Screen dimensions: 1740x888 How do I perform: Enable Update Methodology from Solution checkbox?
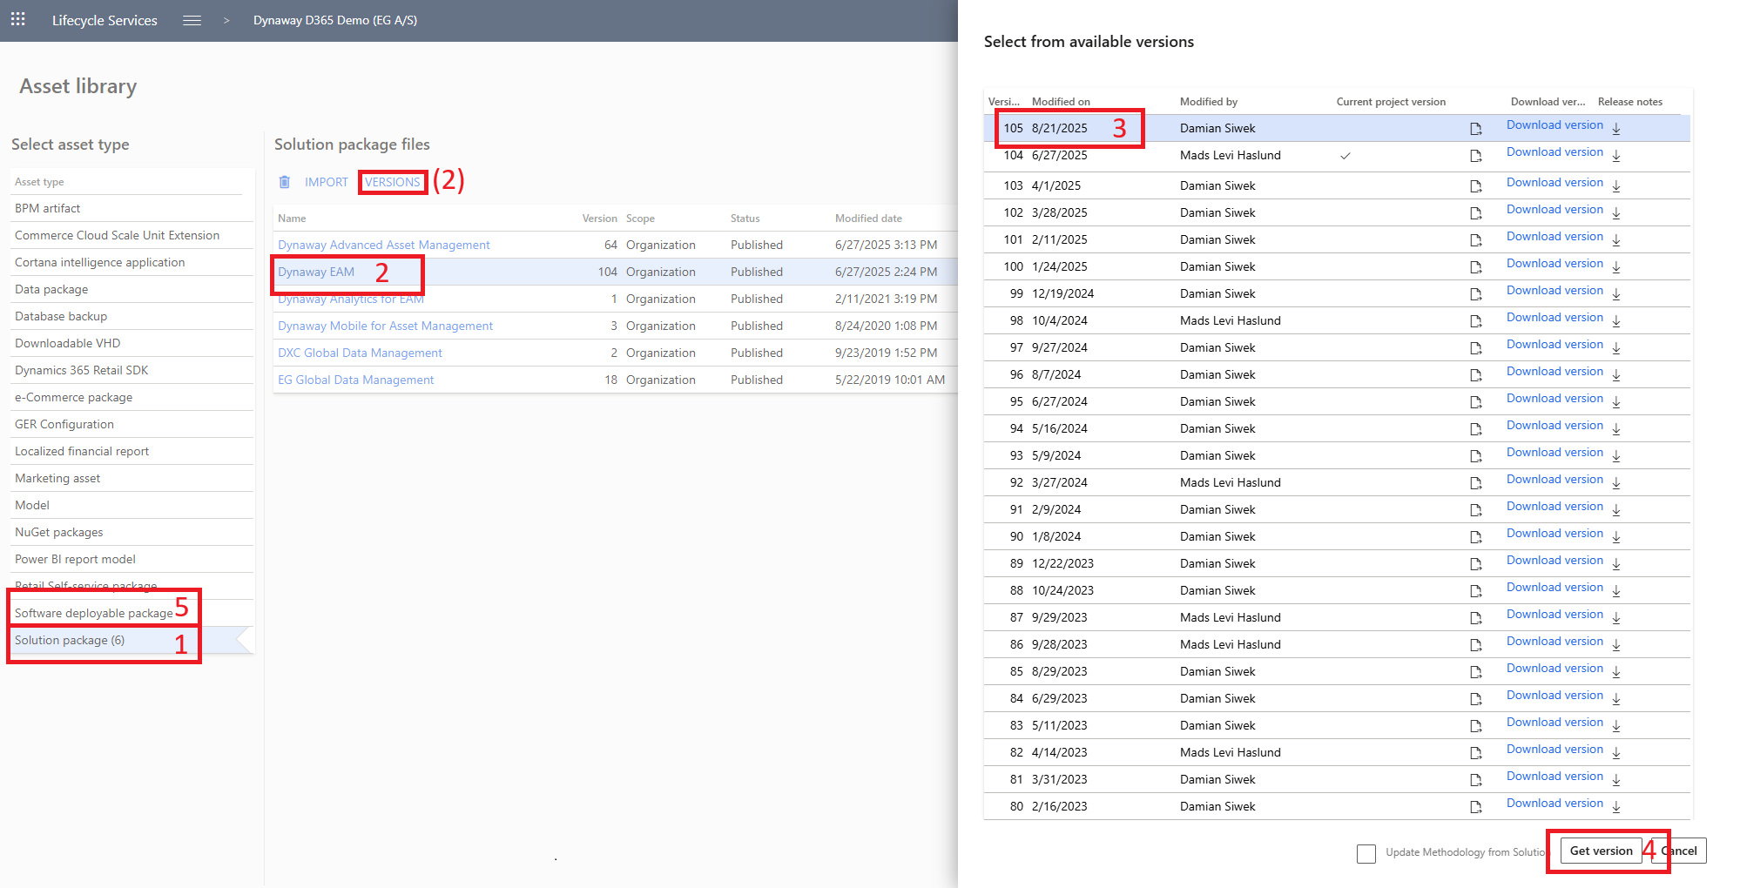point(1366,853)
